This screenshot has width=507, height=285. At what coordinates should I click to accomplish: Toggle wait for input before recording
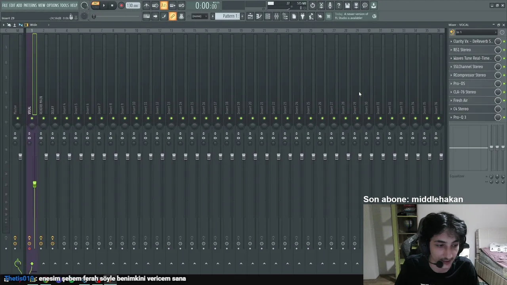pyautogui.click(x=155, y=6)
